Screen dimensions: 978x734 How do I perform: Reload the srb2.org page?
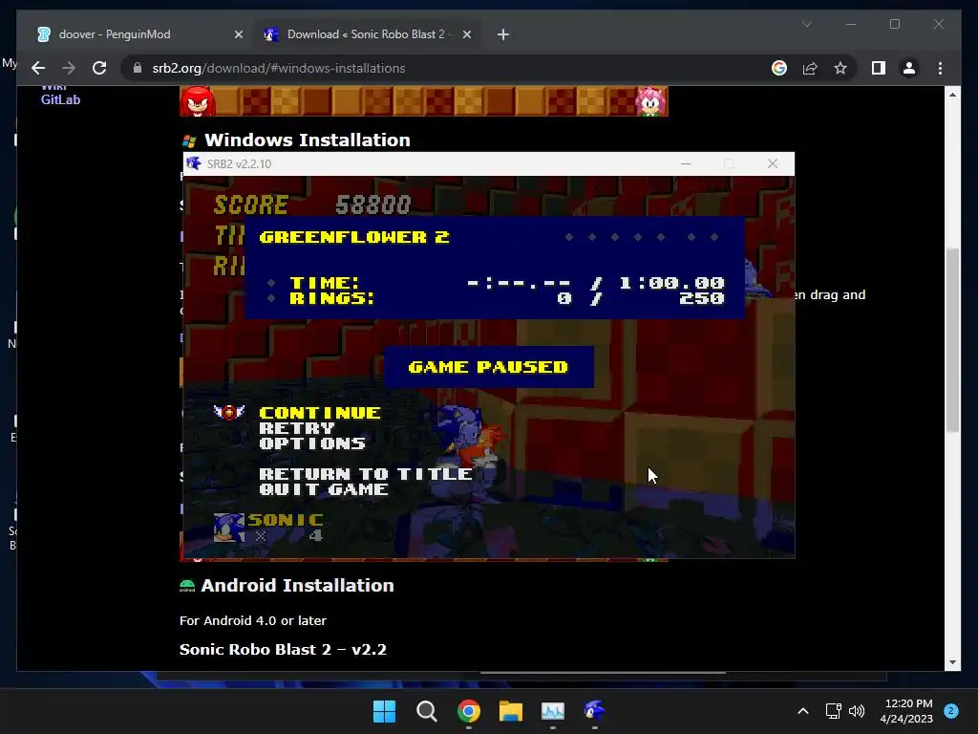coord(99,68)
